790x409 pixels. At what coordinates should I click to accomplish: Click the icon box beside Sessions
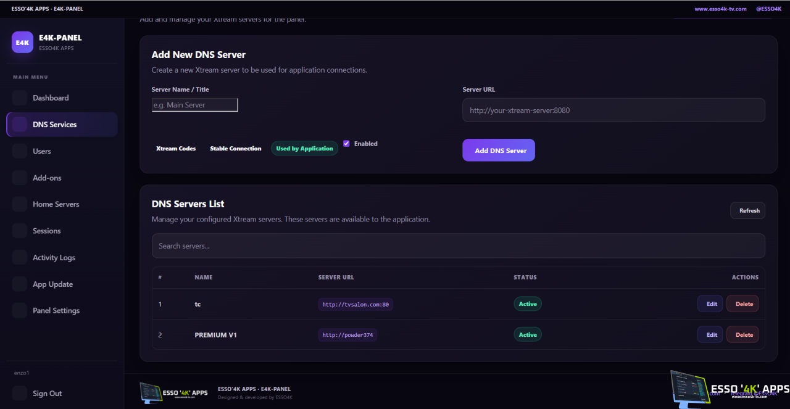click(20, 231)
